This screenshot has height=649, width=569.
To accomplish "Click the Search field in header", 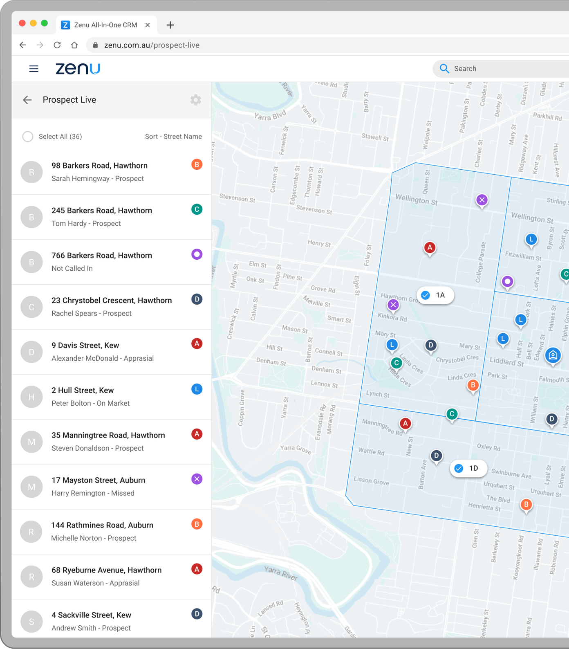I will click(501, 69).
